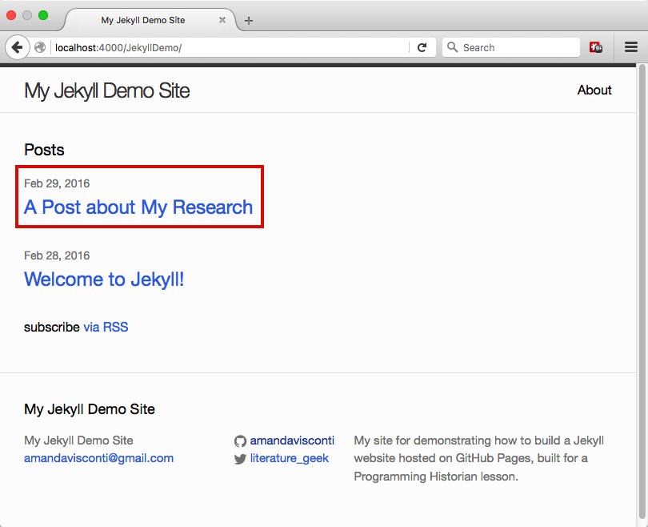Viewport: 648px width, 527px height.
Task: Click the forward navigation arrow
Action: 32,46
